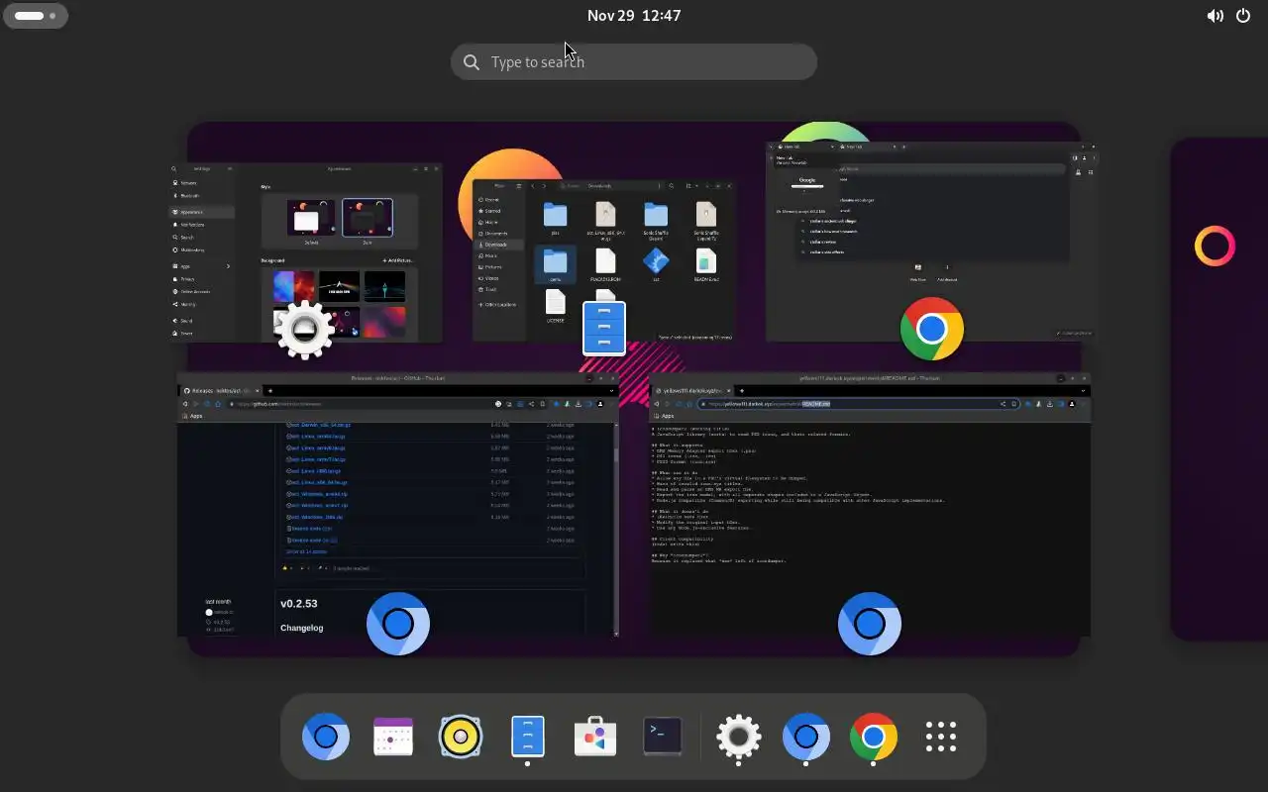Open the yellow speaker music app in dock
Screen dimensions: 1268x792
click(x=461, y=737)
